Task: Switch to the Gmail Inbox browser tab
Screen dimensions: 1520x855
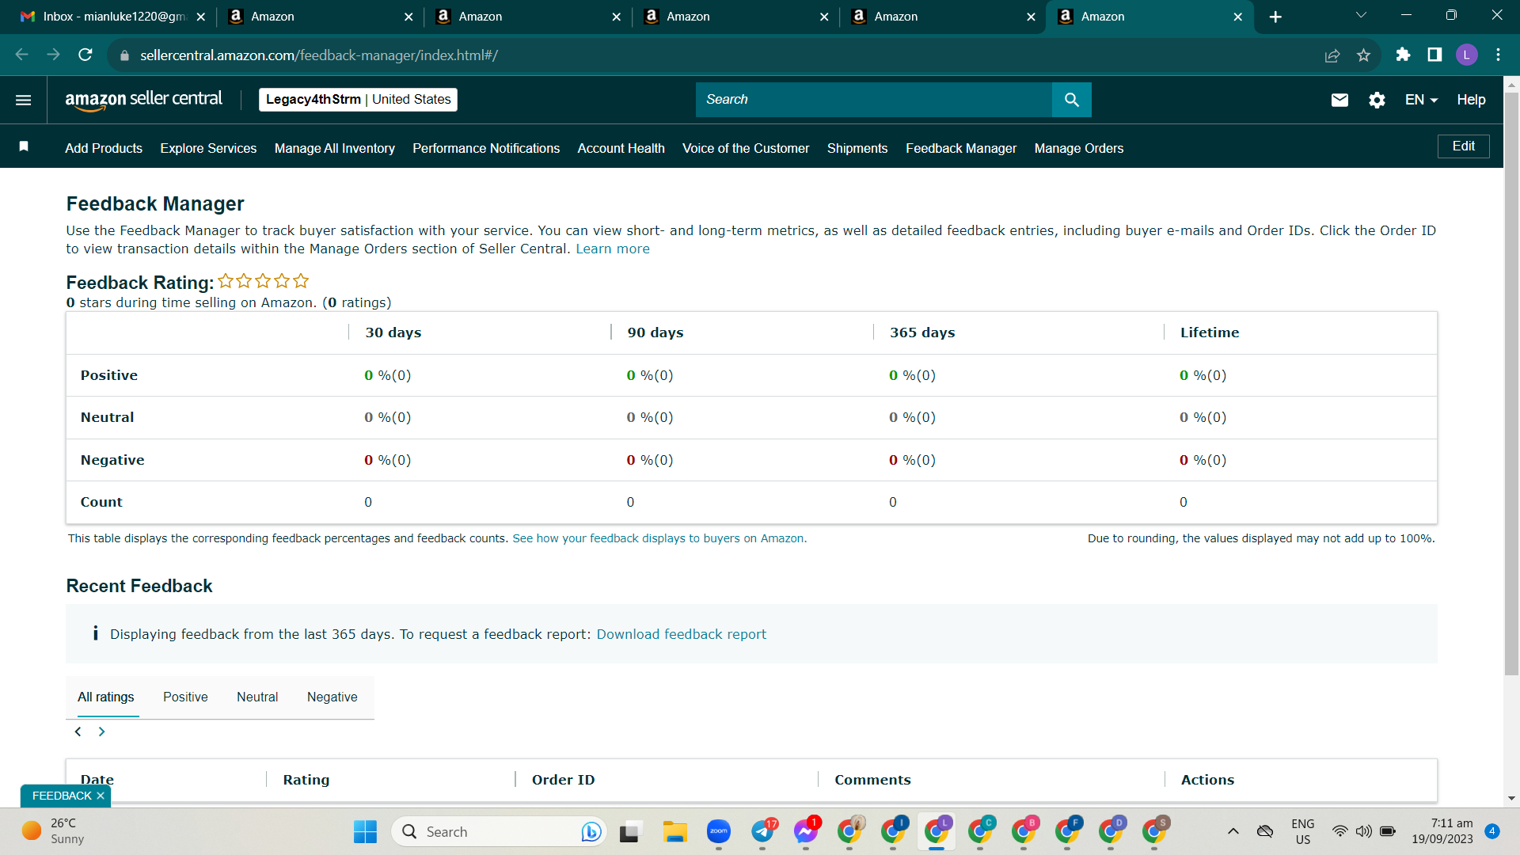Action: coord(114,17)
